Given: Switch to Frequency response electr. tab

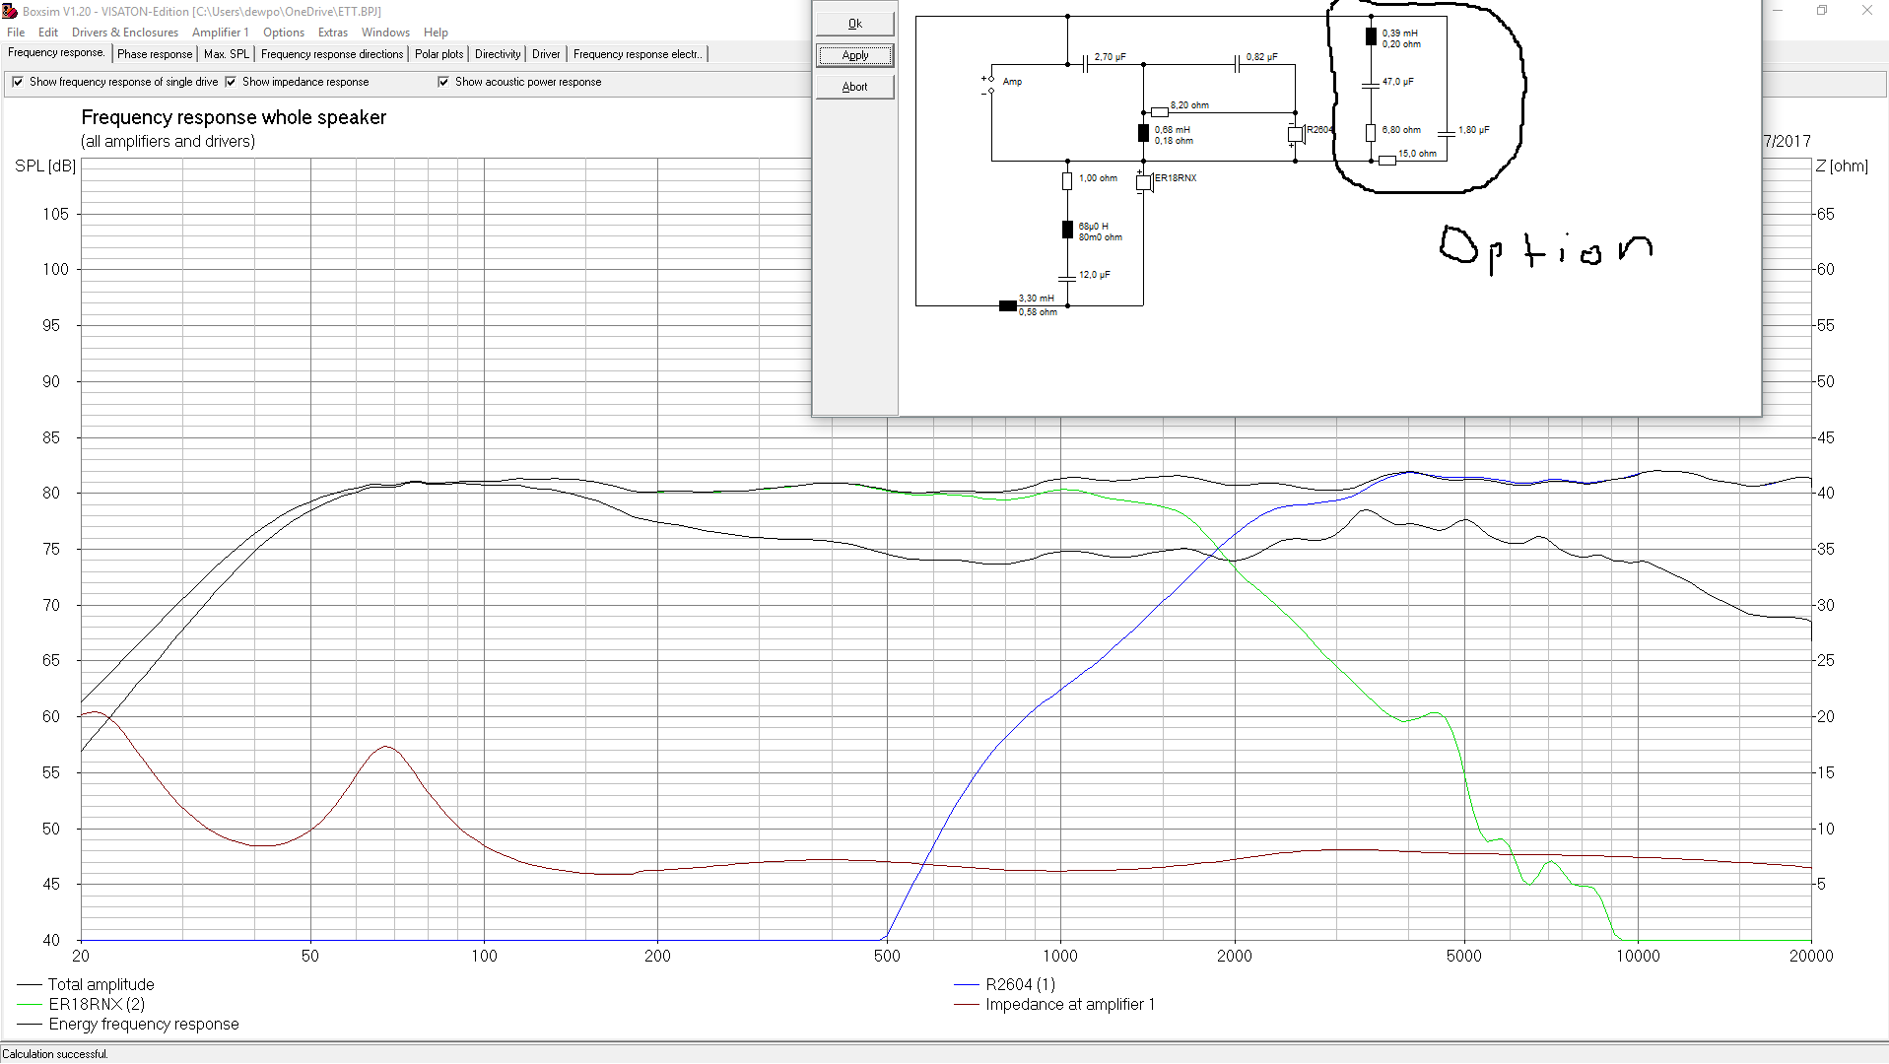Looking at the screenshot, I should 638,54.
